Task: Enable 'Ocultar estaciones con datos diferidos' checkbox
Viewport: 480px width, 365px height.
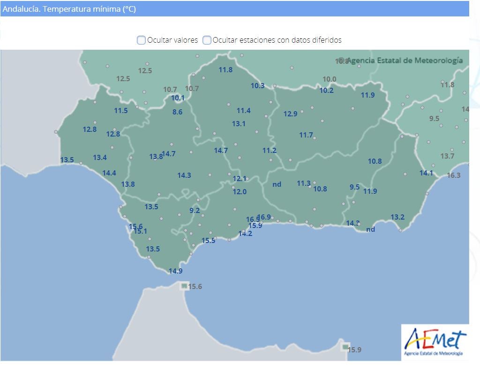Action: click(207, 40)
